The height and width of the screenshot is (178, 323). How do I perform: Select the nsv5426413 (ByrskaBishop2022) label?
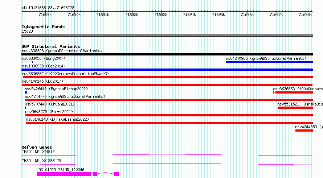pos(56,89)
